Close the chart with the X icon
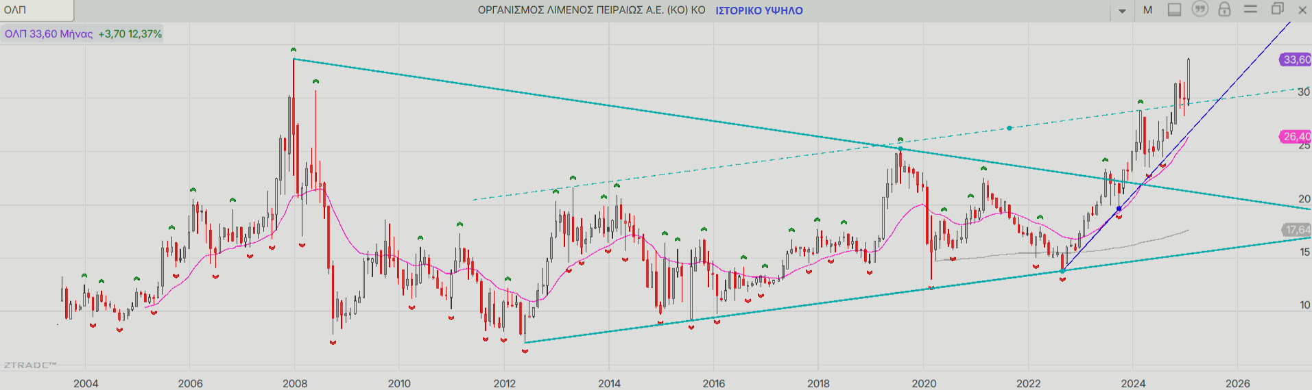1312x390 pixels. (1302, 10)
